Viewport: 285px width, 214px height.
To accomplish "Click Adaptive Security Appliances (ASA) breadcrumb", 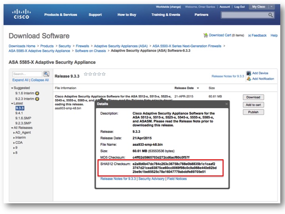I will (121, 46).
